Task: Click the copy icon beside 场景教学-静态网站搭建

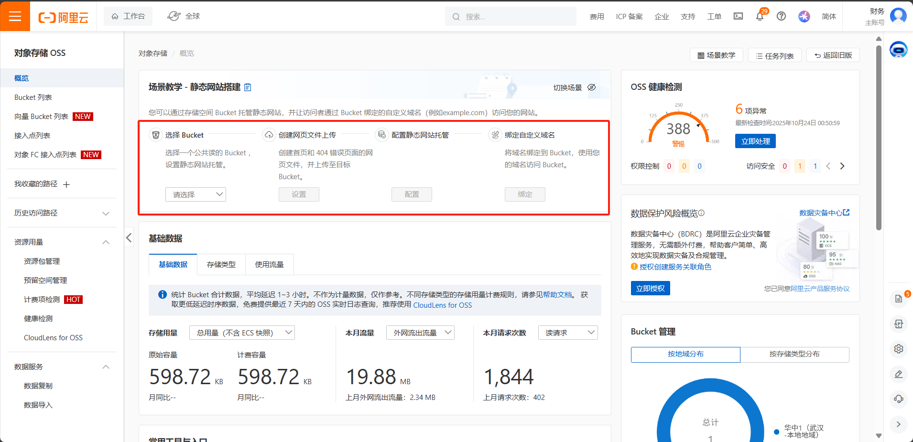Action: click(247, 87)
